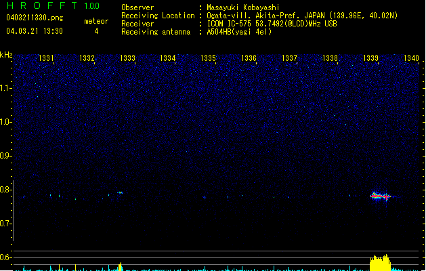Click the 1.1 kHz frequency axis label
The height and width of the screenshot is (271, 426).
pos(5,88)
